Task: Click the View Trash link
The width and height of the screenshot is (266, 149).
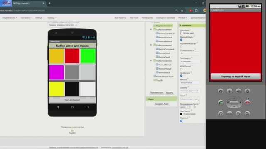Action: [x=134, y=18]
